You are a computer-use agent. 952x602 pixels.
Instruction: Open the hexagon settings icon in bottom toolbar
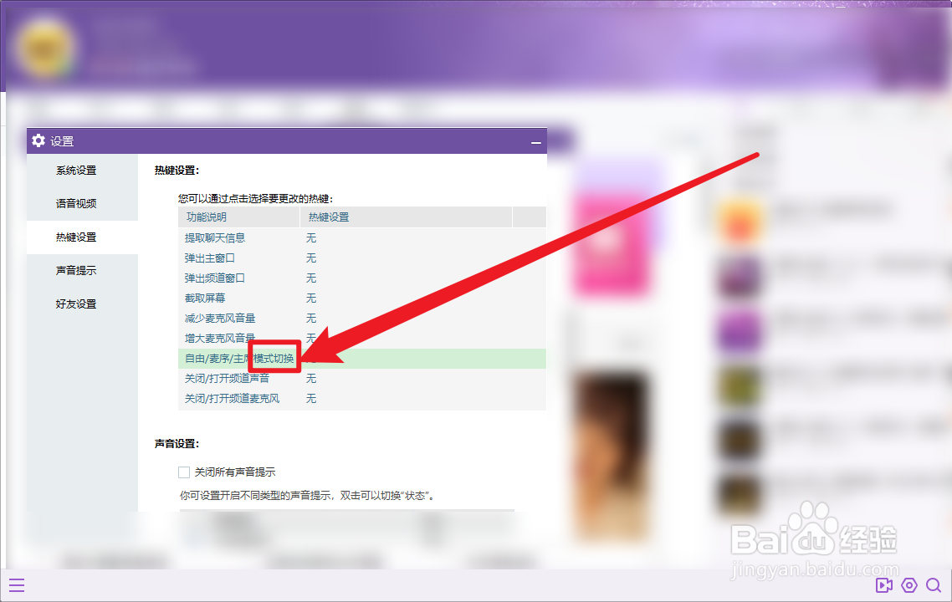[909, 586]
